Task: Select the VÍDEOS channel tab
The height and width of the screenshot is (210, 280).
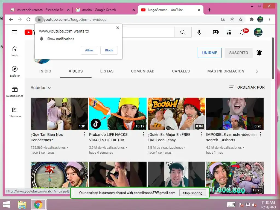Action: point(76,71)
